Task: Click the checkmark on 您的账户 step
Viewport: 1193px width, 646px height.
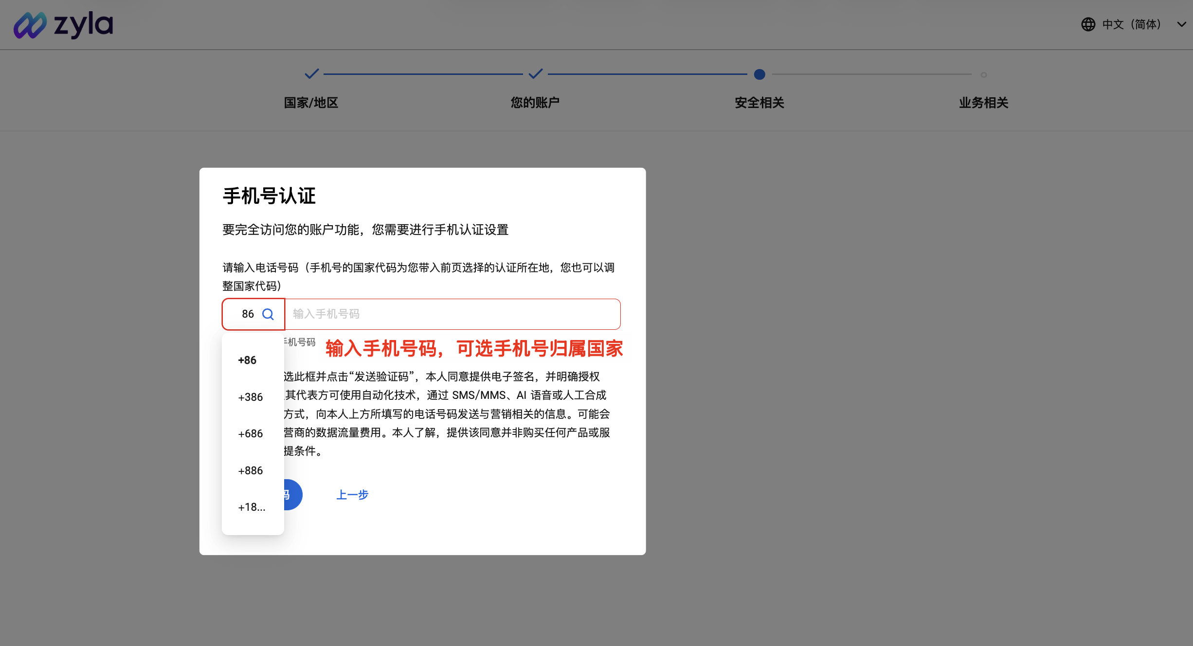Action: [535, 74]
